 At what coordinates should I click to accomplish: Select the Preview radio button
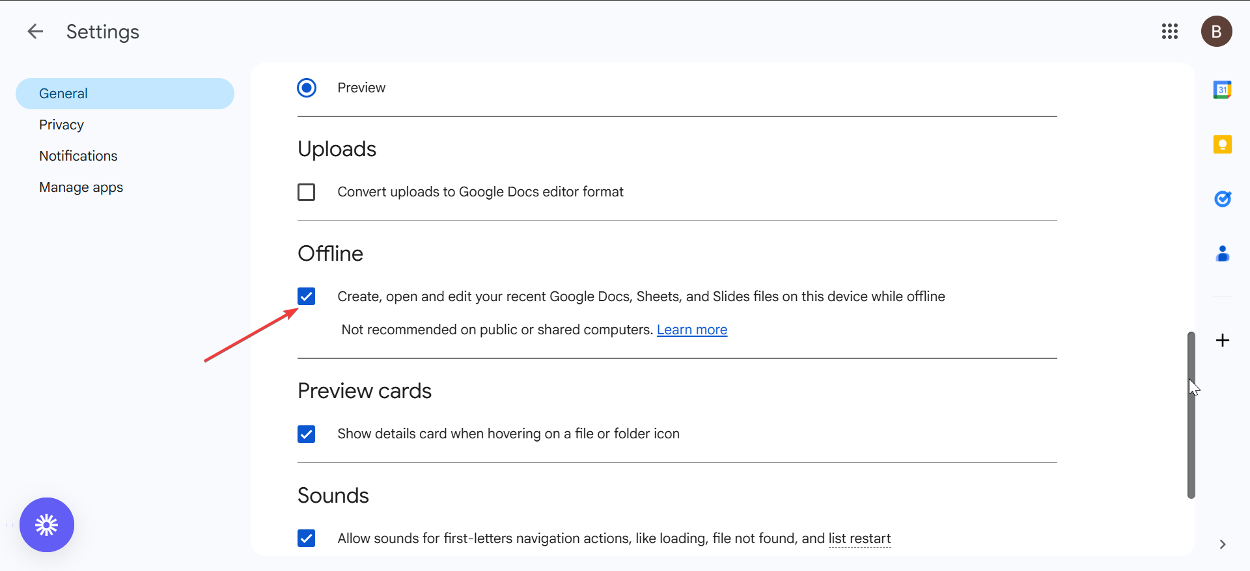(307, 88)
